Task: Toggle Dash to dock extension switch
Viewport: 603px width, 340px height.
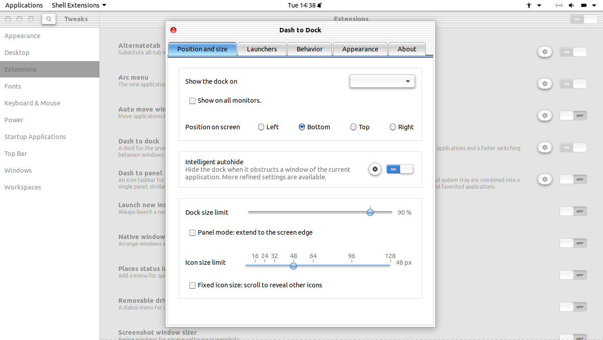Action: (573, 147)
